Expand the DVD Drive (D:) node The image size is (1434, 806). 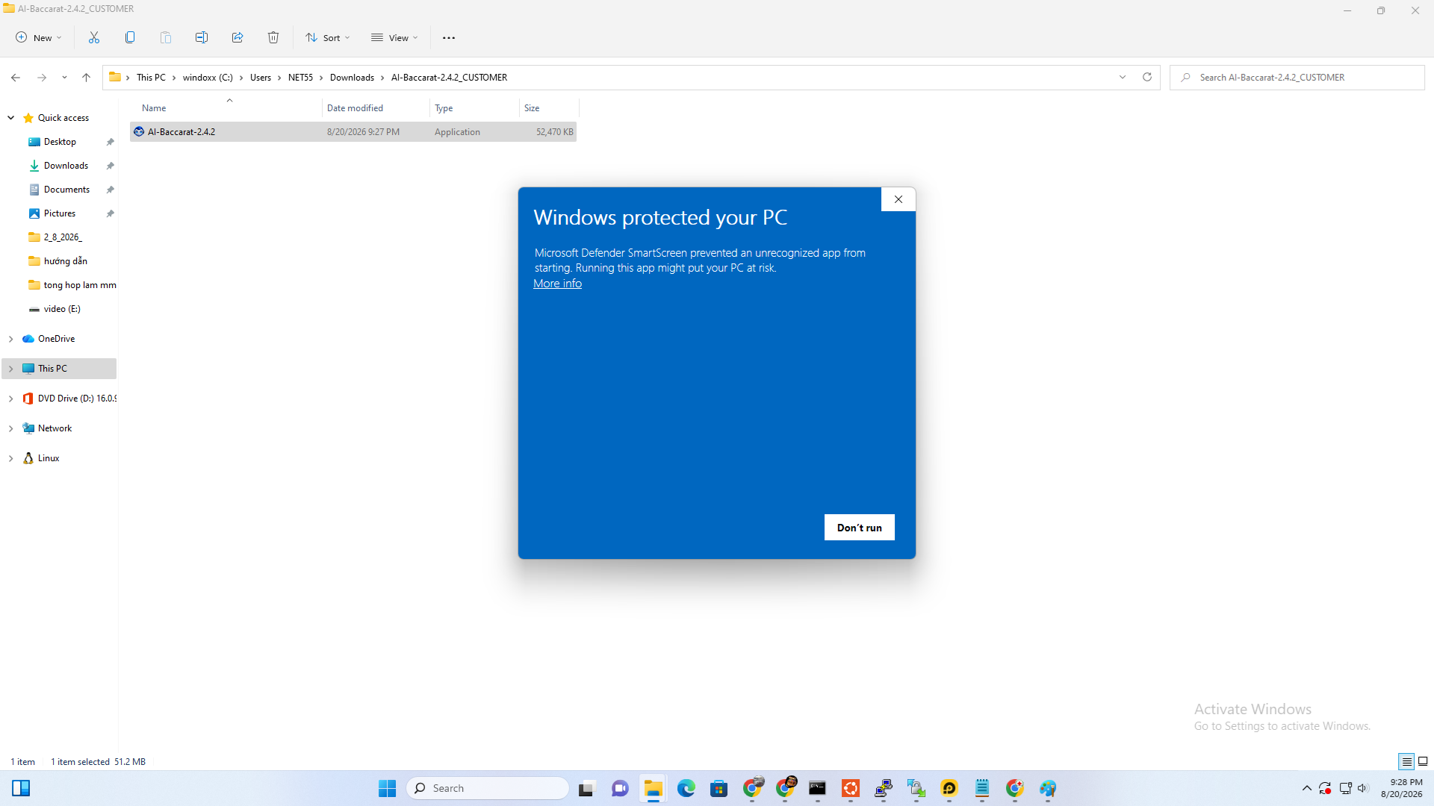[11, 399]
